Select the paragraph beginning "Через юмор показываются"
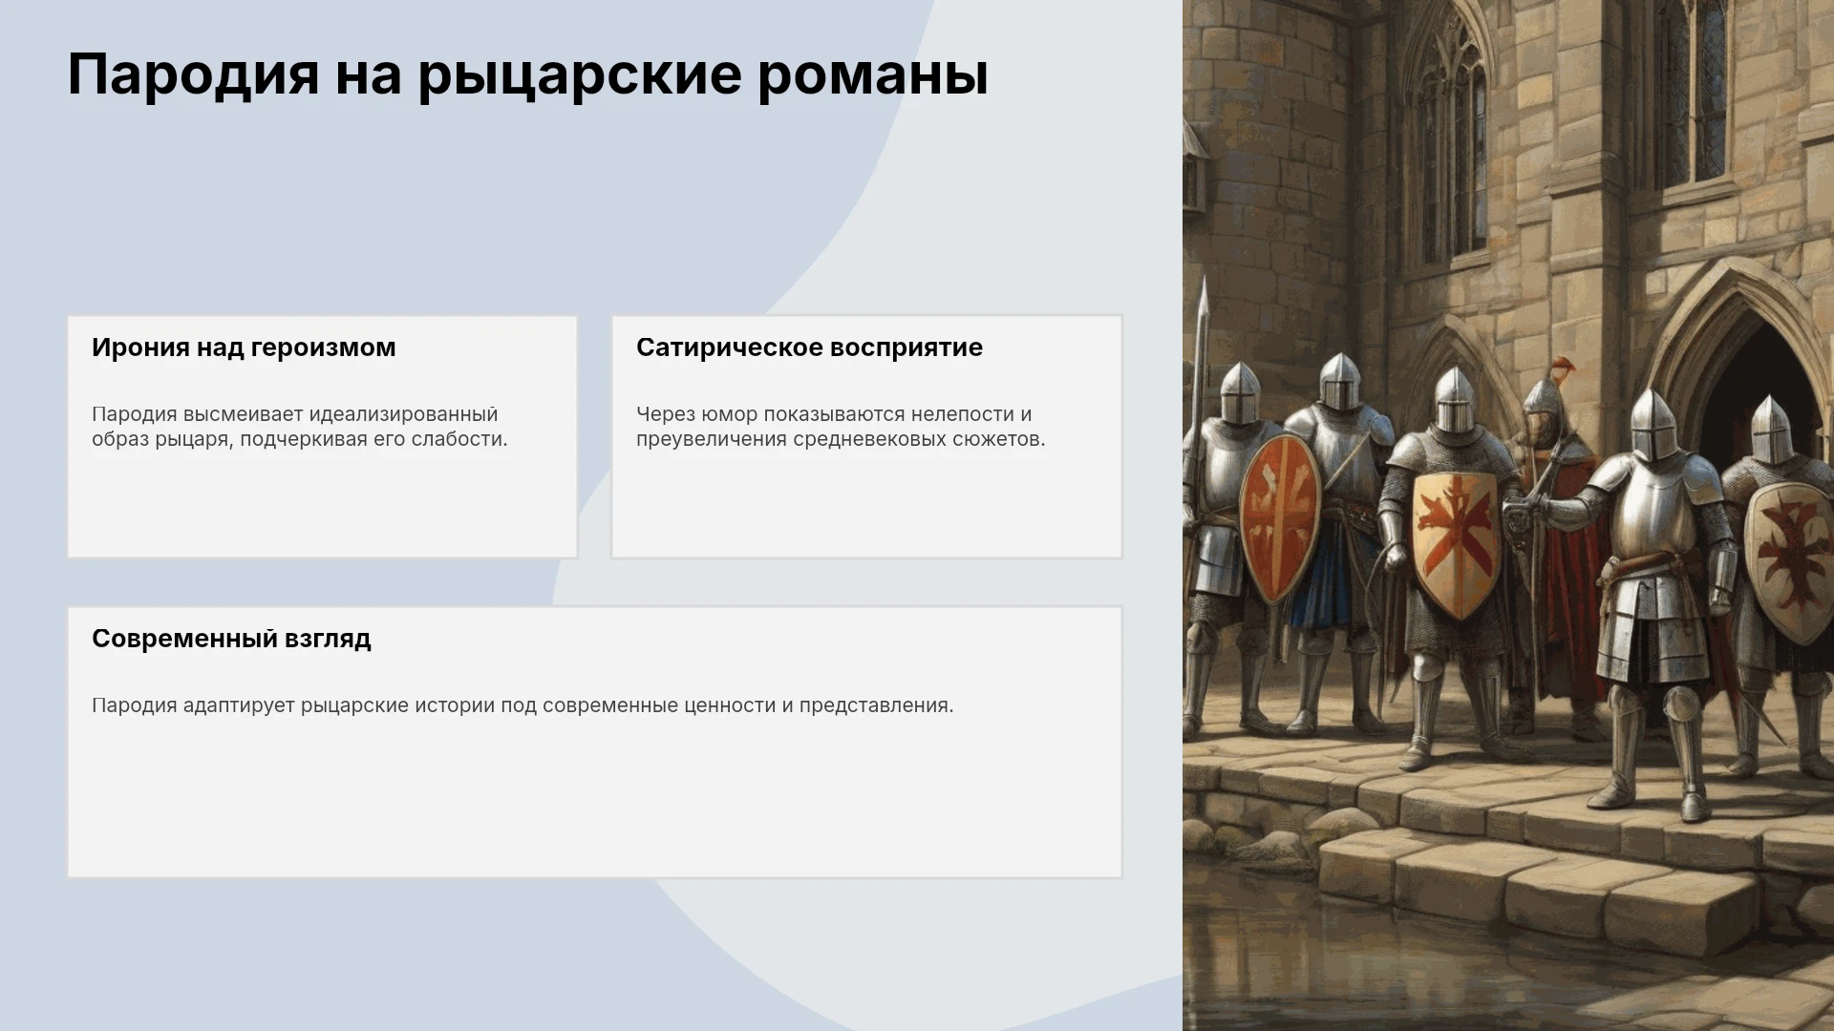1834x1031 pixels. point(841,427)
